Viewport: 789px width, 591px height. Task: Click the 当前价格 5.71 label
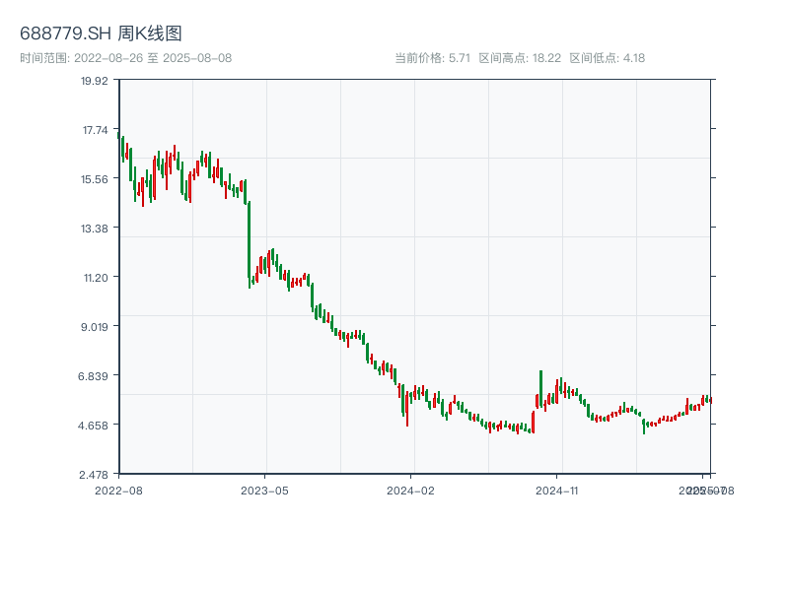click(432, 58)
